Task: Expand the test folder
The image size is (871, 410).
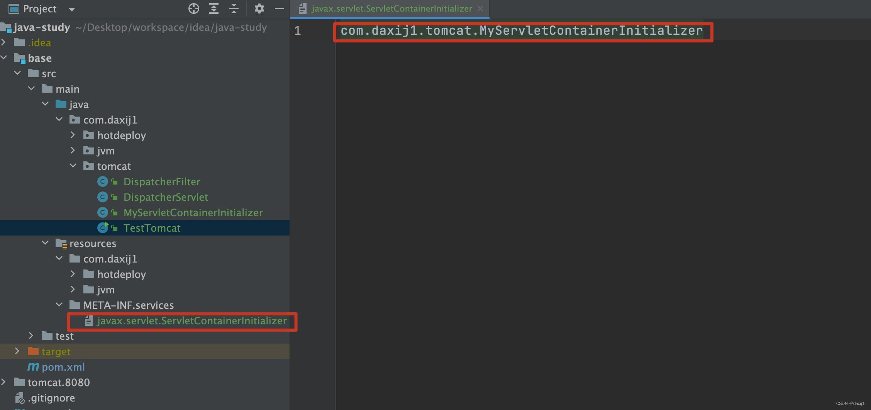Action: [x=31, y=335]
